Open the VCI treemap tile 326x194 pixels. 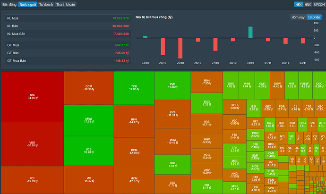(x=32, y=180)
